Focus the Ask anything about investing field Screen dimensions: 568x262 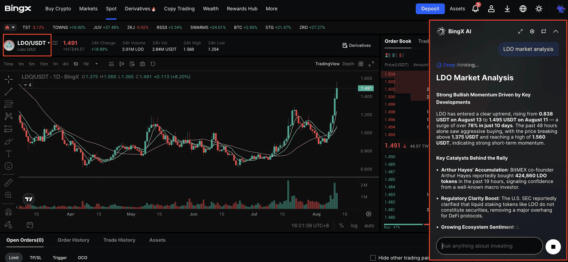(x=489, y=246)
